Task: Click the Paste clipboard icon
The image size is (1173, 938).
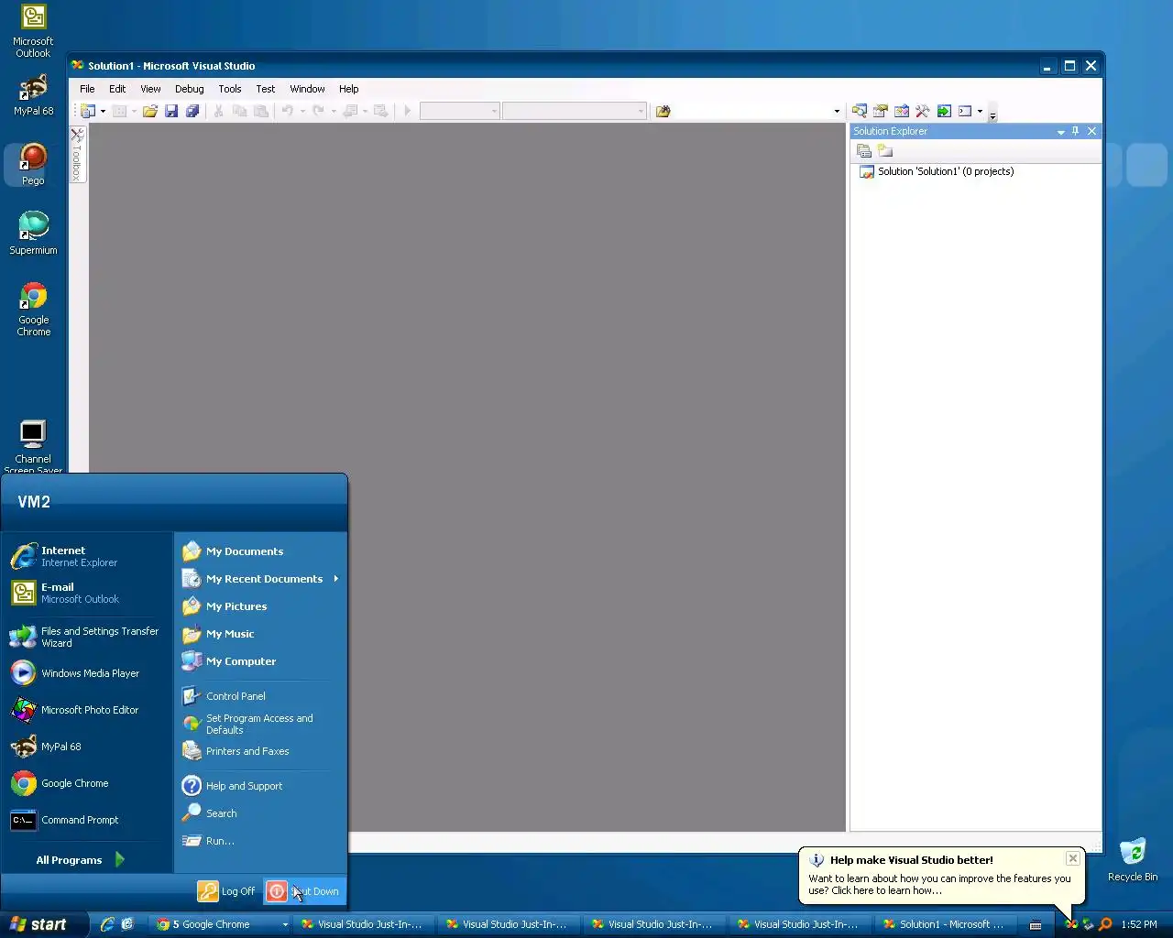Action: 261,111
